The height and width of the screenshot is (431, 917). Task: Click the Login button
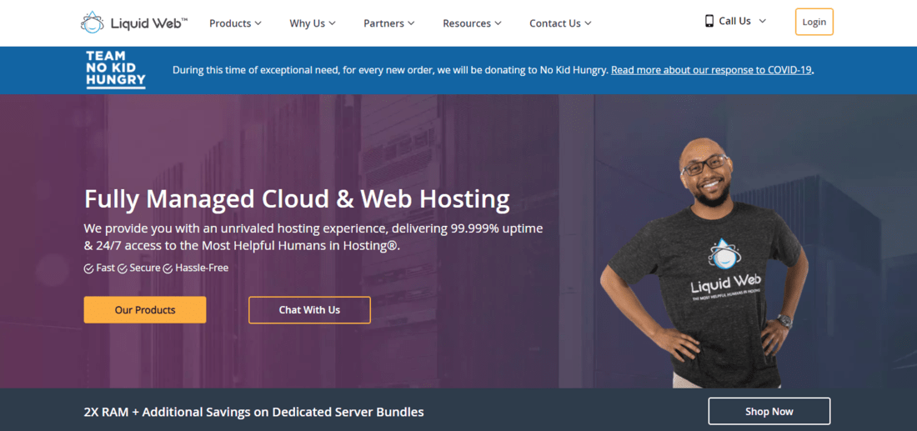pyautogui.click(x=814, y=23)
